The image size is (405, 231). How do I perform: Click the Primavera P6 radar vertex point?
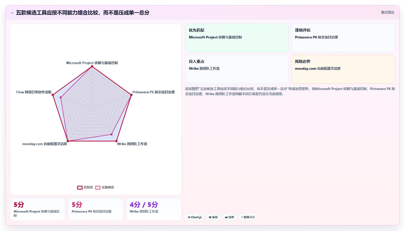pyautogui.click(x=131, y=95)
